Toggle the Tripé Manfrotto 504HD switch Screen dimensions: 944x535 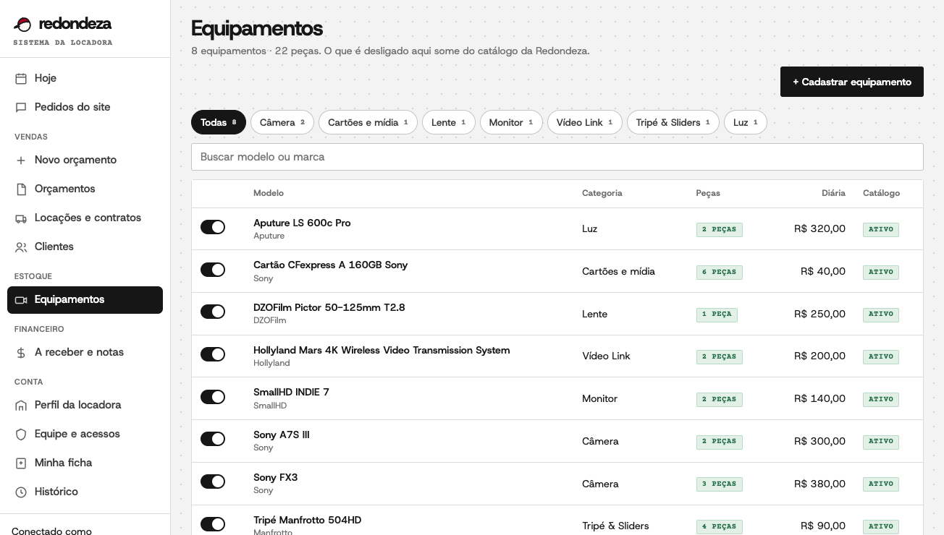213,524
